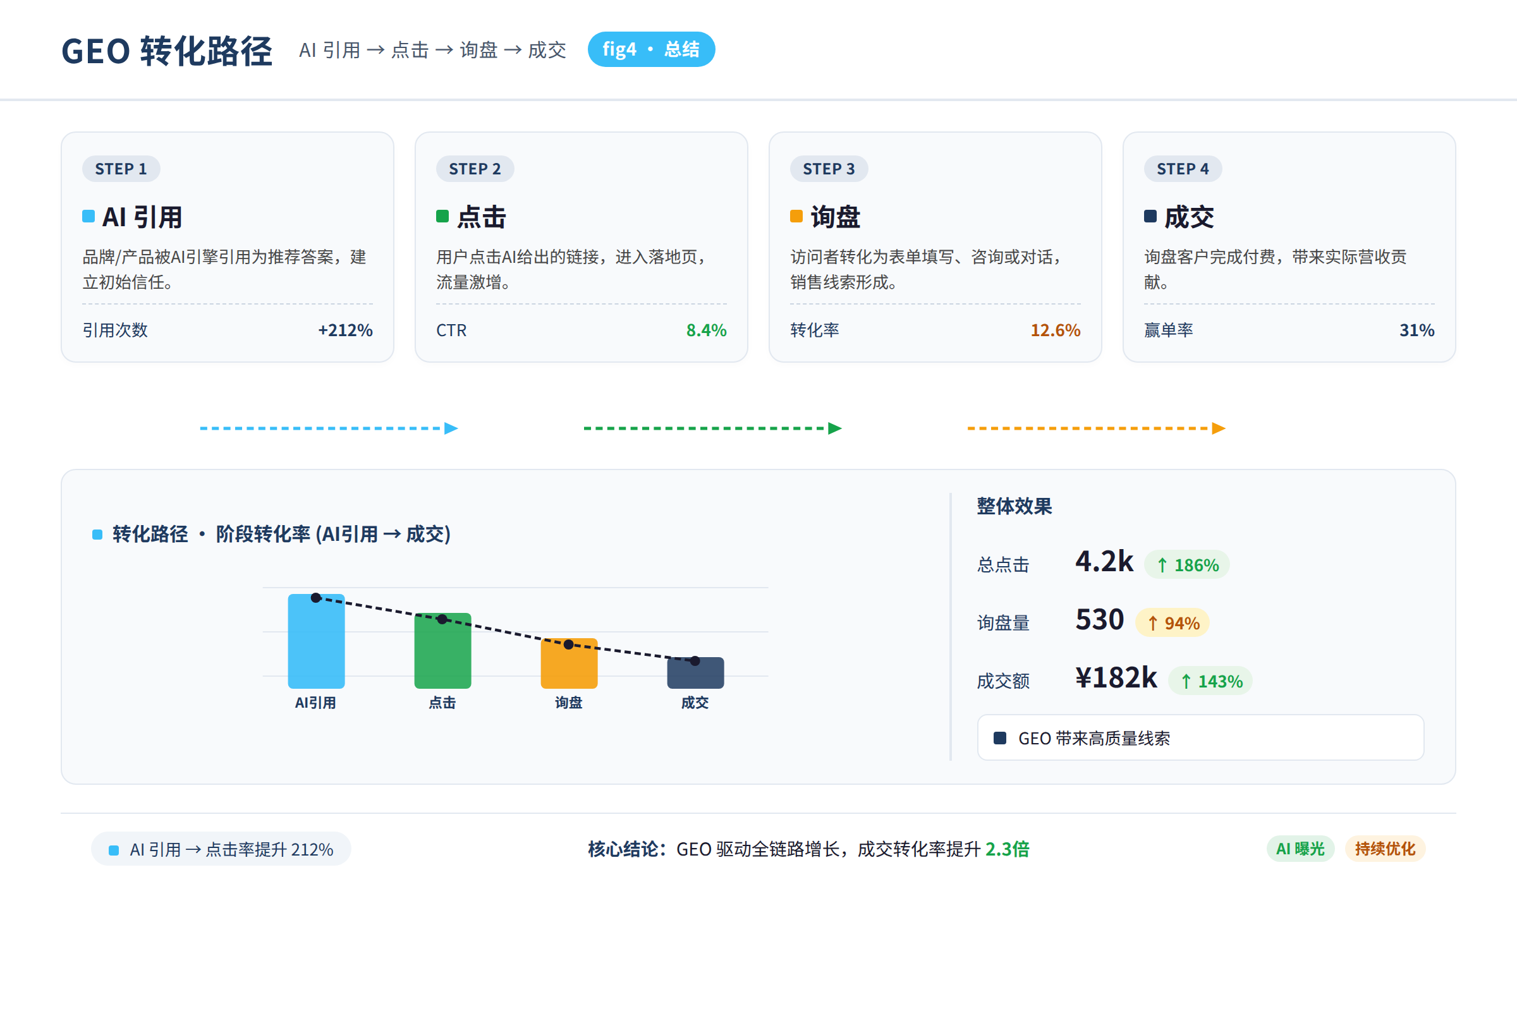Click the 31% win rate value
1517x1011 pixels.
pyautogui.click(x=1417, y=330)
